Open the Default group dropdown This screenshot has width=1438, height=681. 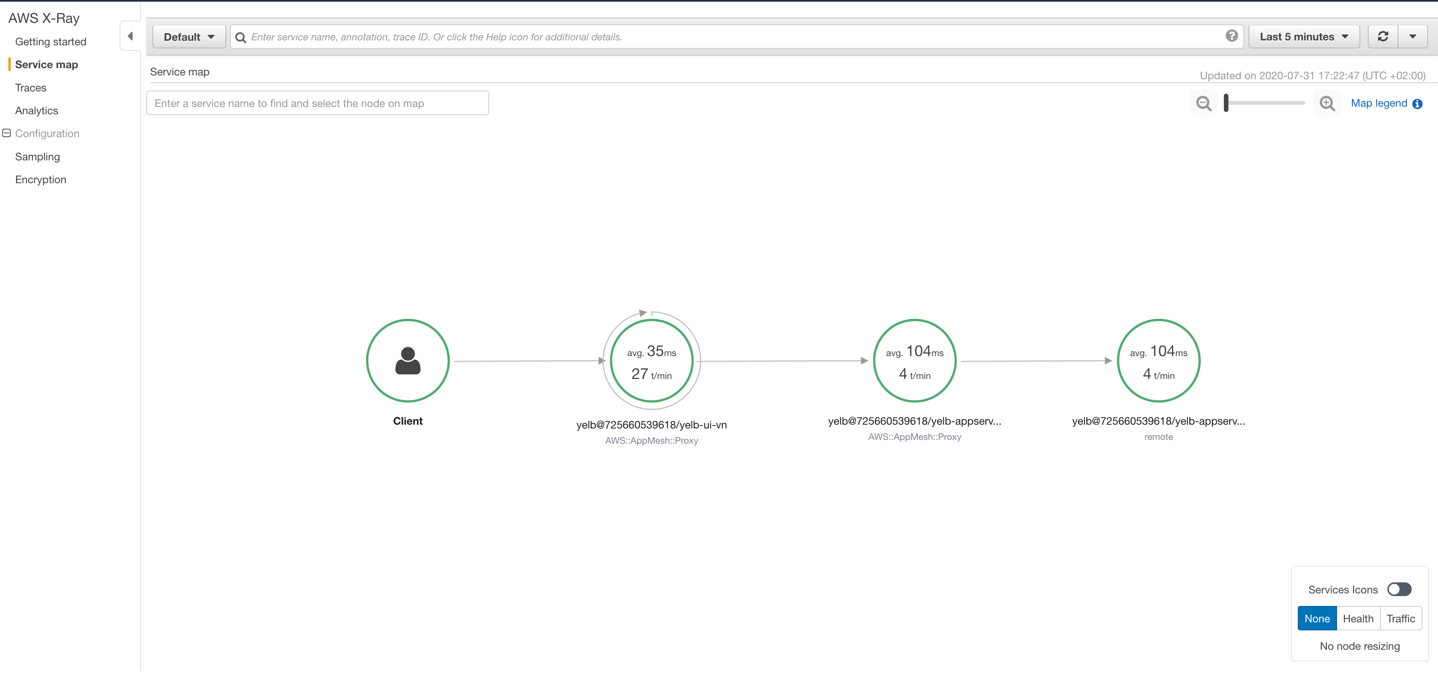[x=188, y=36]
